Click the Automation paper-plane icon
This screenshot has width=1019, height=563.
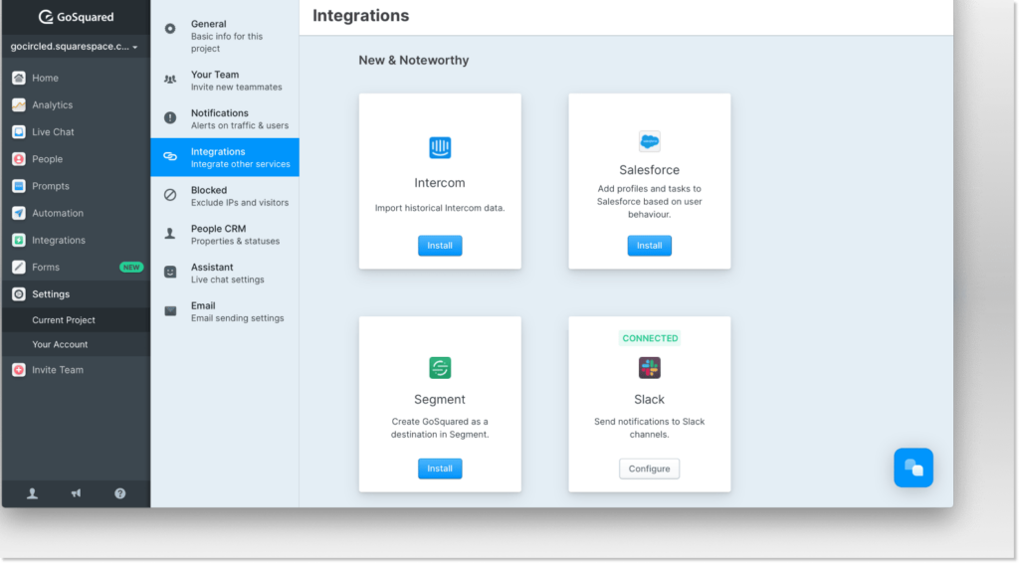click(19, 213)
